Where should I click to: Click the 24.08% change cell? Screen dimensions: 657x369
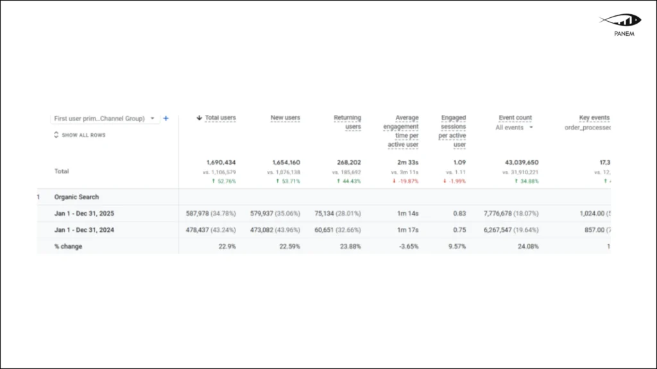(x=528, y=247)
